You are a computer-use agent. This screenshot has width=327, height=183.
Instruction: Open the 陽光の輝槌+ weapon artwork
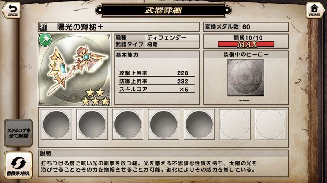click(x=74, y=69)
